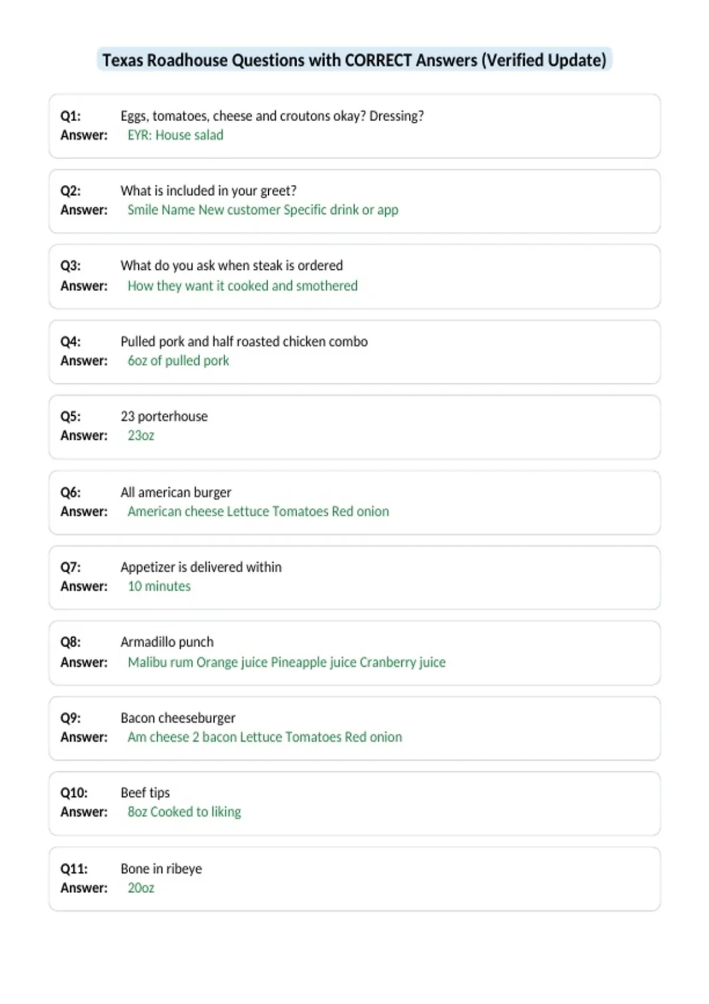
Task: Click the '23oz' answer text
Action: pos(141,436)
